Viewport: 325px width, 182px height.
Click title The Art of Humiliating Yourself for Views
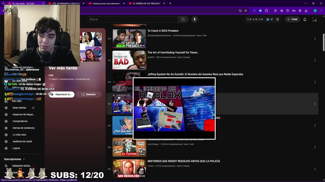tap(173, 53)
